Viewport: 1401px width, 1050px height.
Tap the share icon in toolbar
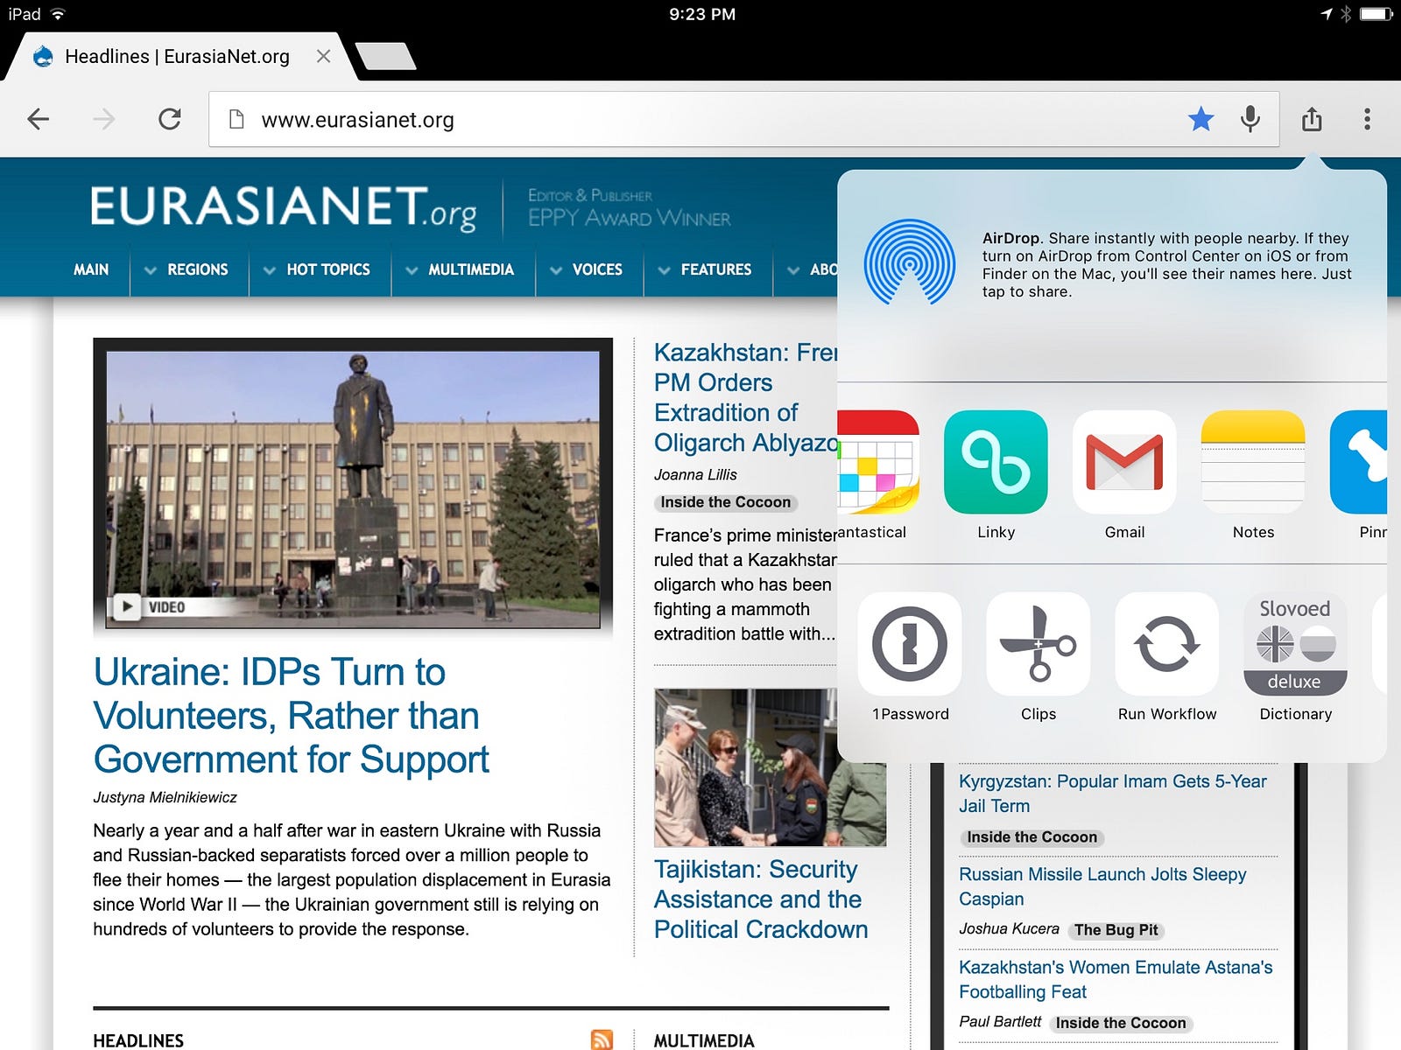click(1312, 119)
